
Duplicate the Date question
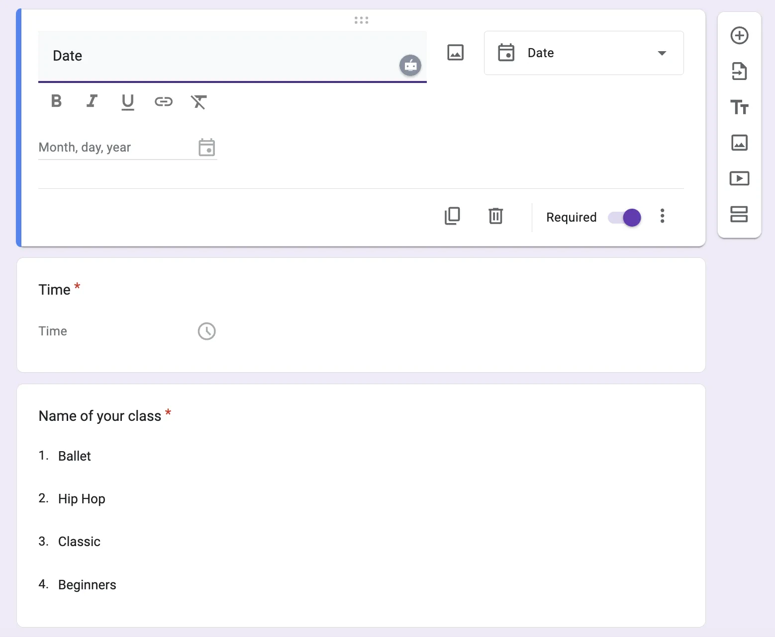[x=452, y=216]
